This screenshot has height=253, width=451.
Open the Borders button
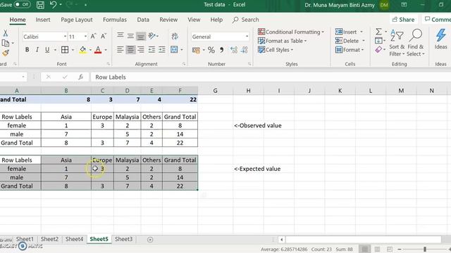click(65, 50)
